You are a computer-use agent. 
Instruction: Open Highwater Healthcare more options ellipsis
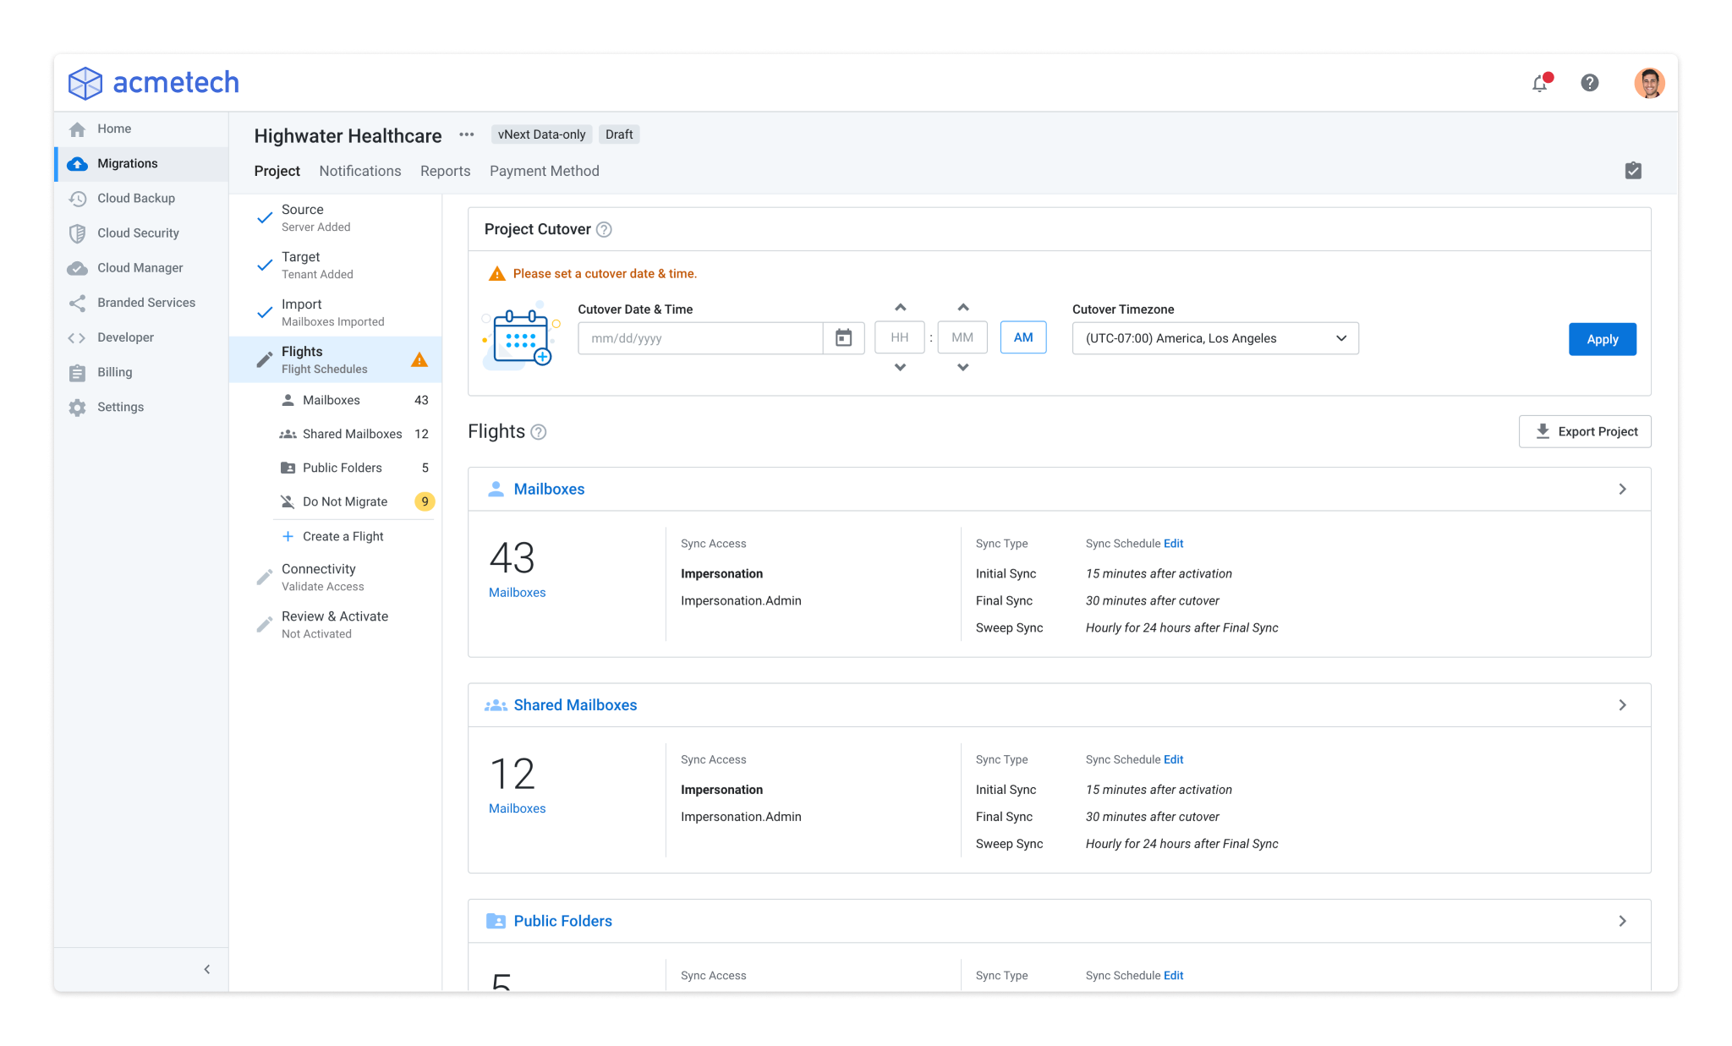point(466,134)
